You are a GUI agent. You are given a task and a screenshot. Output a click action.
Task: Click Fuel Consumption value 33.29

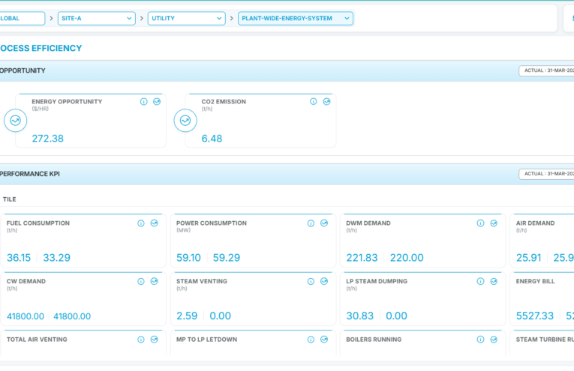57,258
